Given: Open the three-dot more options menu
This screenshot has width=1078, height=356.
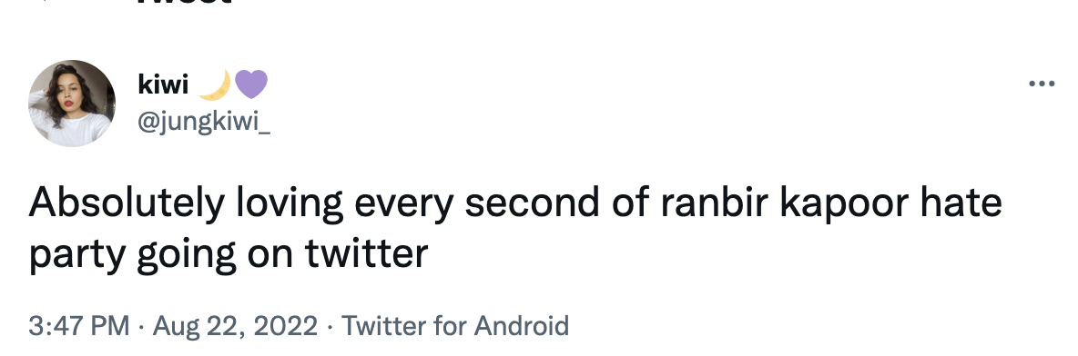Looking at the screenshot, I should (1042, 84).
